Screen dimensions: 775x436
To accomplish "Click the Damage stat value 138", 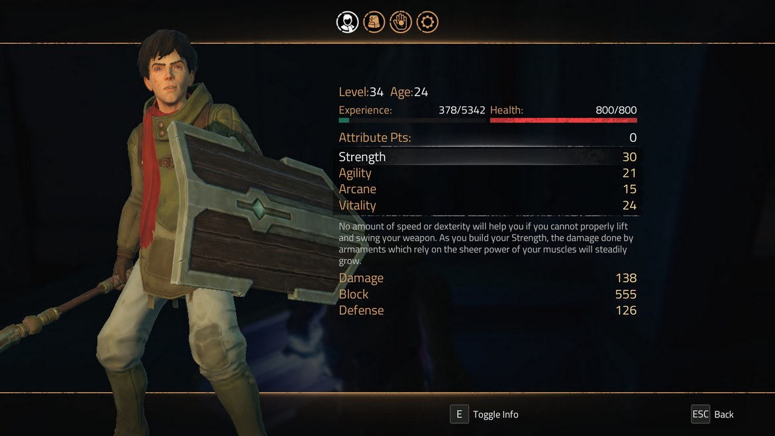I will point(626,278).
